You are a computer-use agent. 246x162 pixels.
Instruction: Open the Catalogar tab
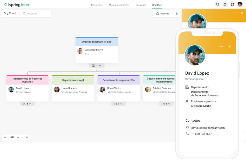(x=141, y=5)
